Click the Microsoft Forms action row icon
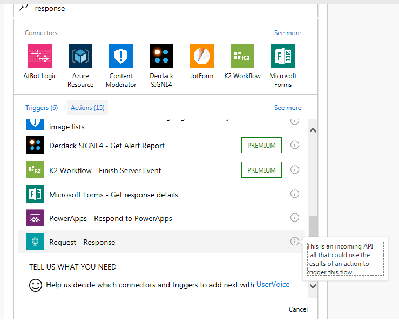 [35, 194]
